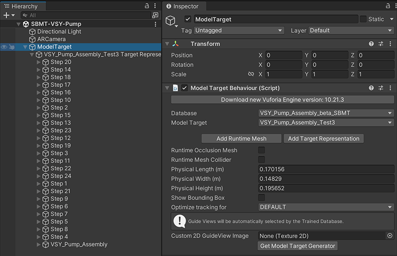
Task: Click Add Runtime Mesh button
Action: [241, 139]
